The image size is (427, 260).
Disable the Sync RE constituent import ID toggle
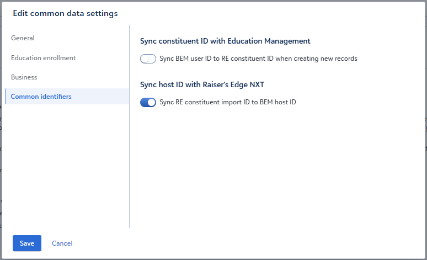click(x=148, y=102)
